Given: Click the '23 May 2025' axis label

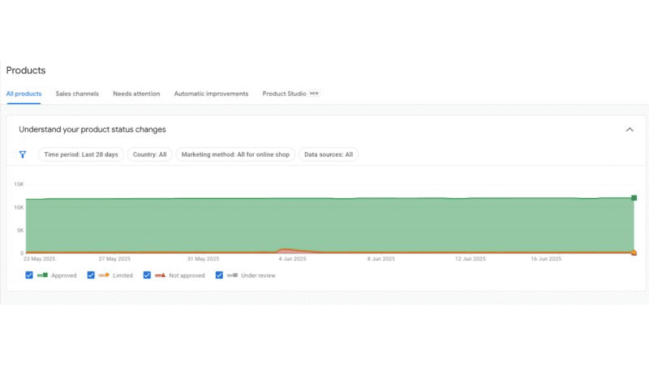Looking at the screenshot, I should (x=39, y=259).
